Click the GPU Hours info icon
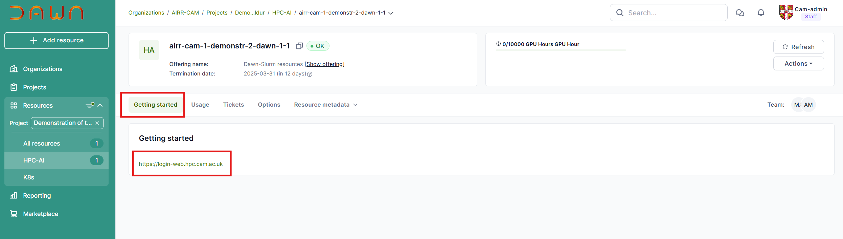Screen dimensions: 843x239 tap(498, 44)
